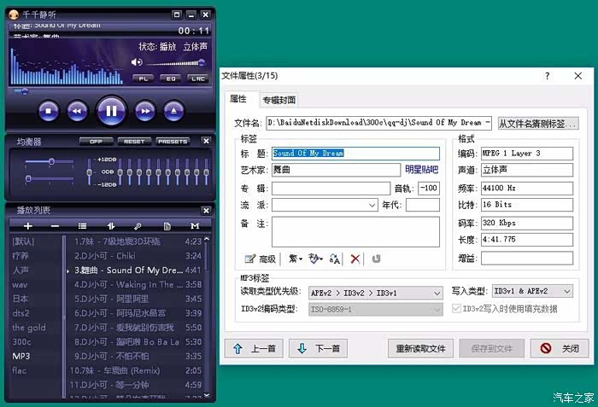598x407 pixels.
Task: Click the speaker mute icon
Action: [x=137, y=62]
